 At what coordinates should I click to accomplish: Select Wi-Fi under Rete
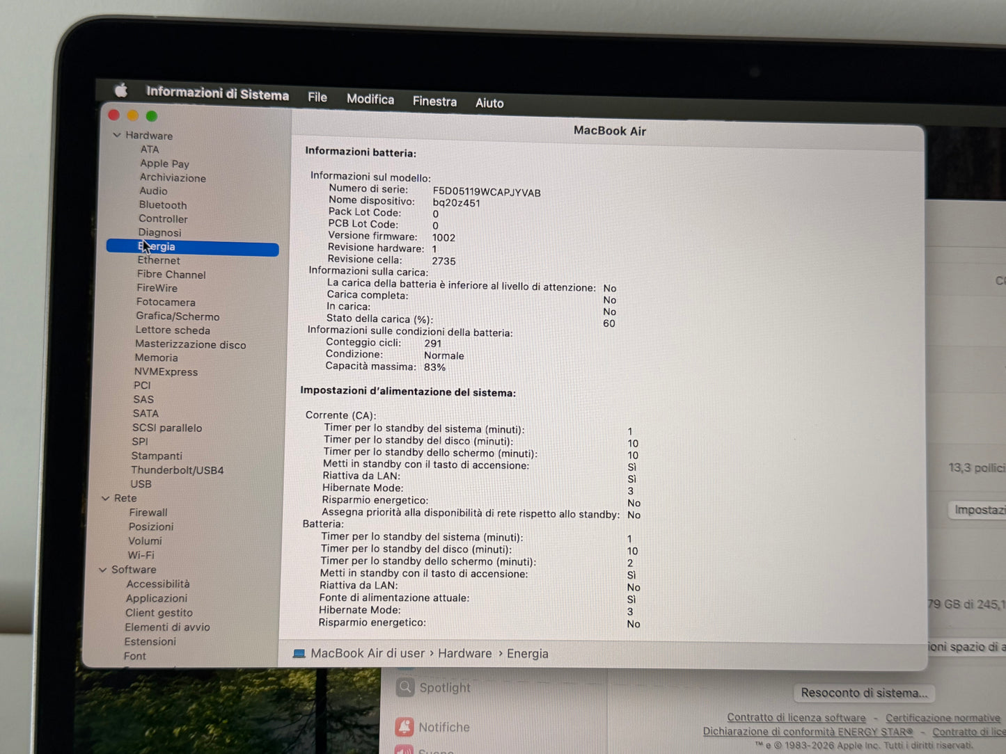(x=141, y=554)
